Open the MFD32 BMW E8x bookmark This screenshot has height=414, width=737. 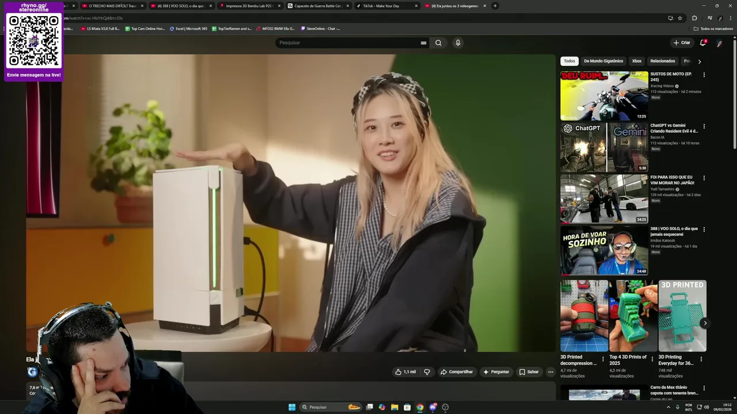pyautogui.click(x=275, y=28)
